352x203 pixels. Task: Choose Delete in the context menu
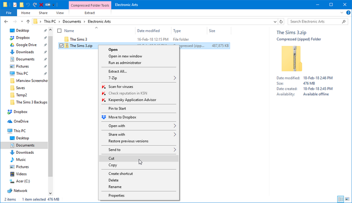139,180
